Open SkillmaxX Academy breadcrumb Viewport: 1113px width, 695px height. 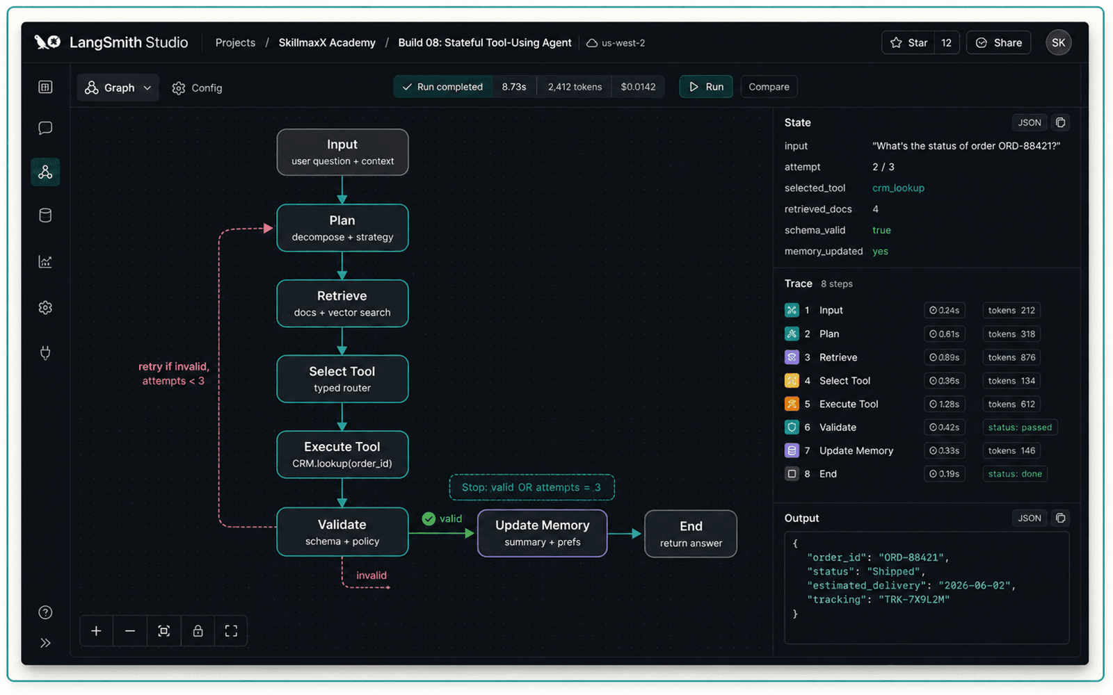[x=327, y=42]
